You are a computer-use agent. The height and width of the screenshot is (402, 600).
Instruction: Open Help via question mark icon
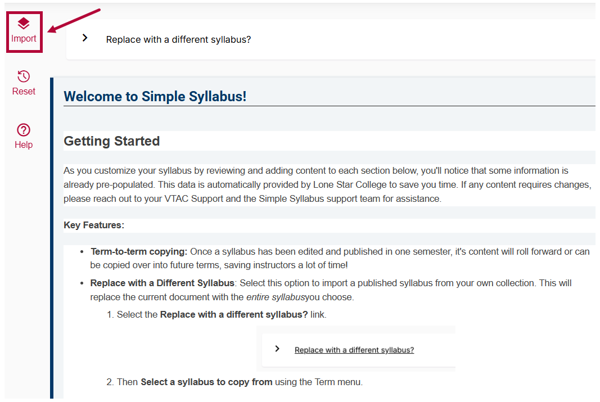24,130
